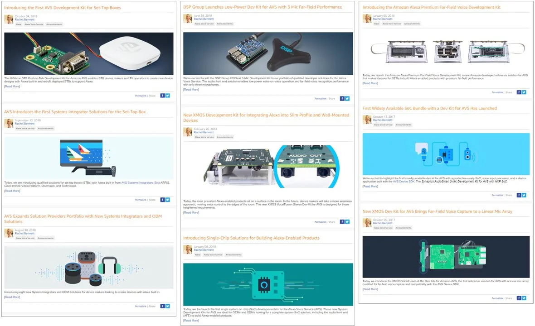Viewport: 535px width, 326px height.
Task: Read More on the XMOS VocalFusion 4-Mic post
Action: (x=370, y=289)
